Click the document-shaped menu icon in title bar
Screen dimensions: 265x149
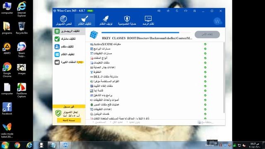195,11
